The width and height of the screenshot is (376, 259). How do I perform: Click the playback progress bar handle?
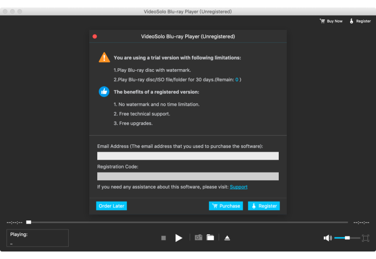[29, 222]
